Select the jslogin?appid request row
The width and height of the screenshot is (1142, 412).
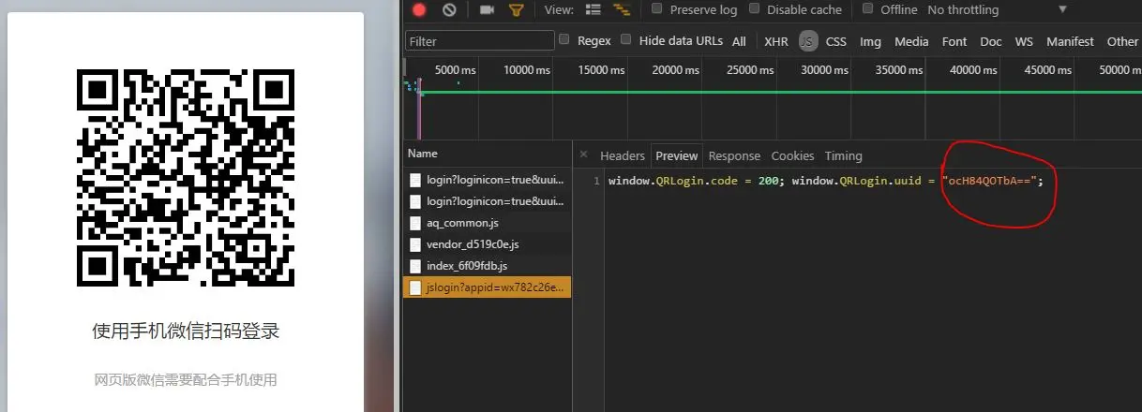[487, 287]
